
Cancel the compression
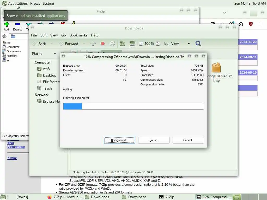point(188,140)
